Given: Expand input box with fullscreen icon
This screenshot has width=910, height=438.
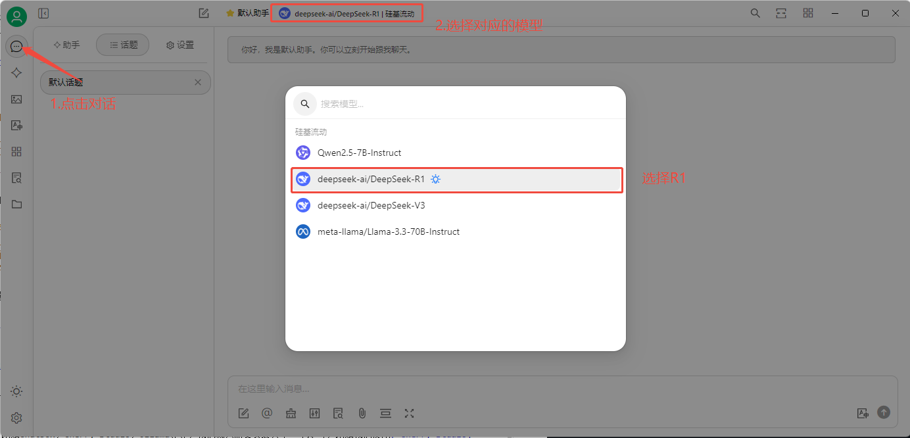Looking at the screenshot, I should (409, 413).
